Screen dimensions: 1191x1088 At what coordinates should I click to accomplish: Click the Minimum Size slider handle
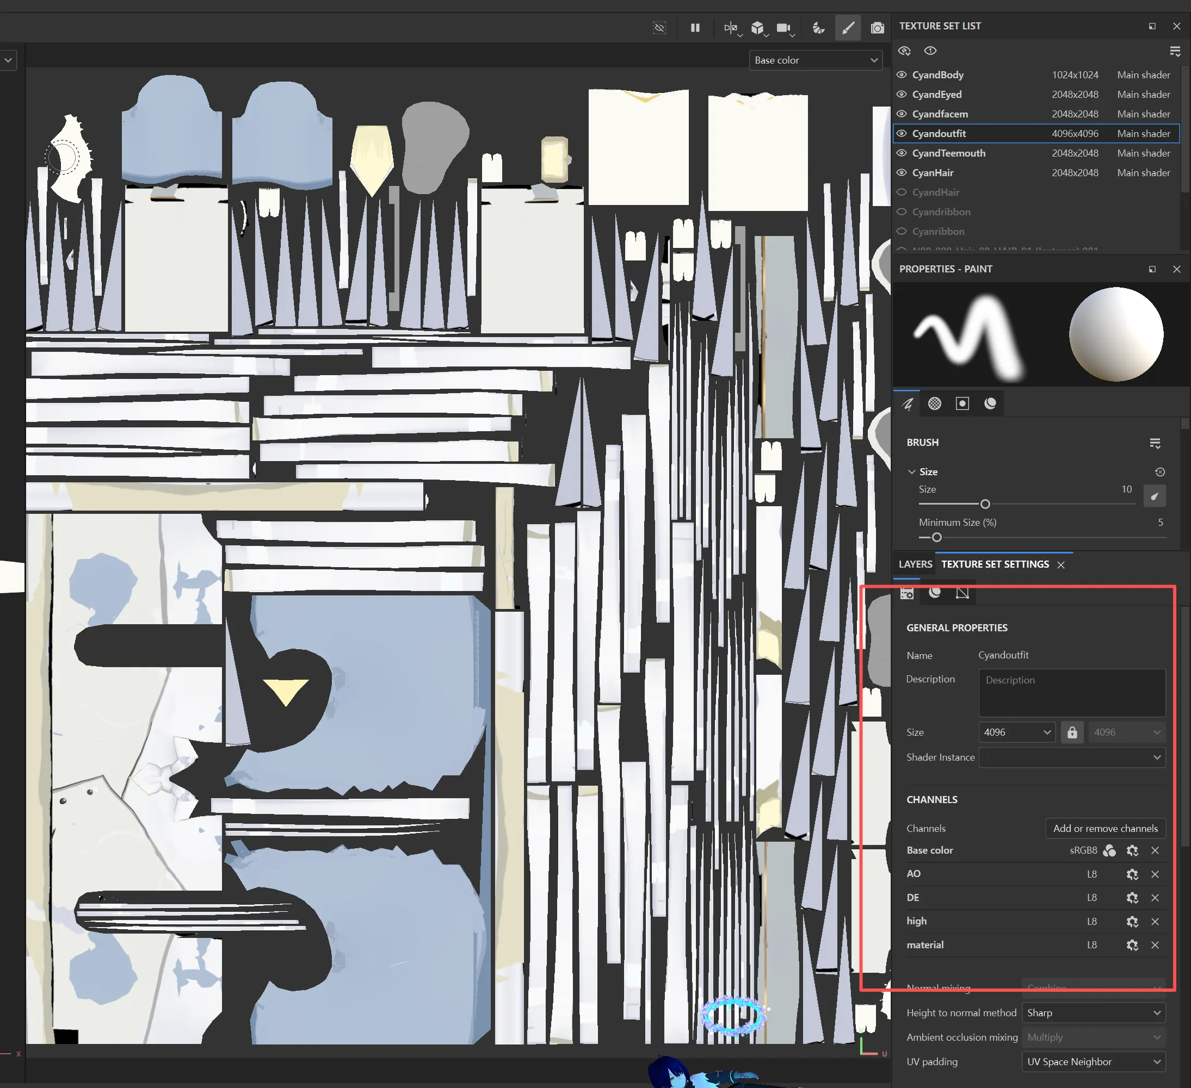(x=936, y=538)
